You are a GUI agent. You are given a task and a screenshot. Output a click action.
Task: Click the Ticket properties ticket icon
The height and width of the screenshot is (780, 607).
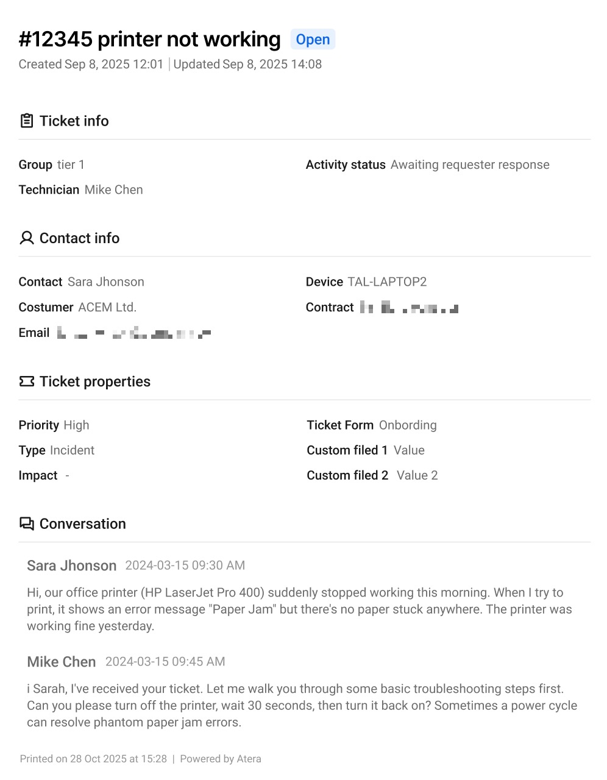(27, 381)
